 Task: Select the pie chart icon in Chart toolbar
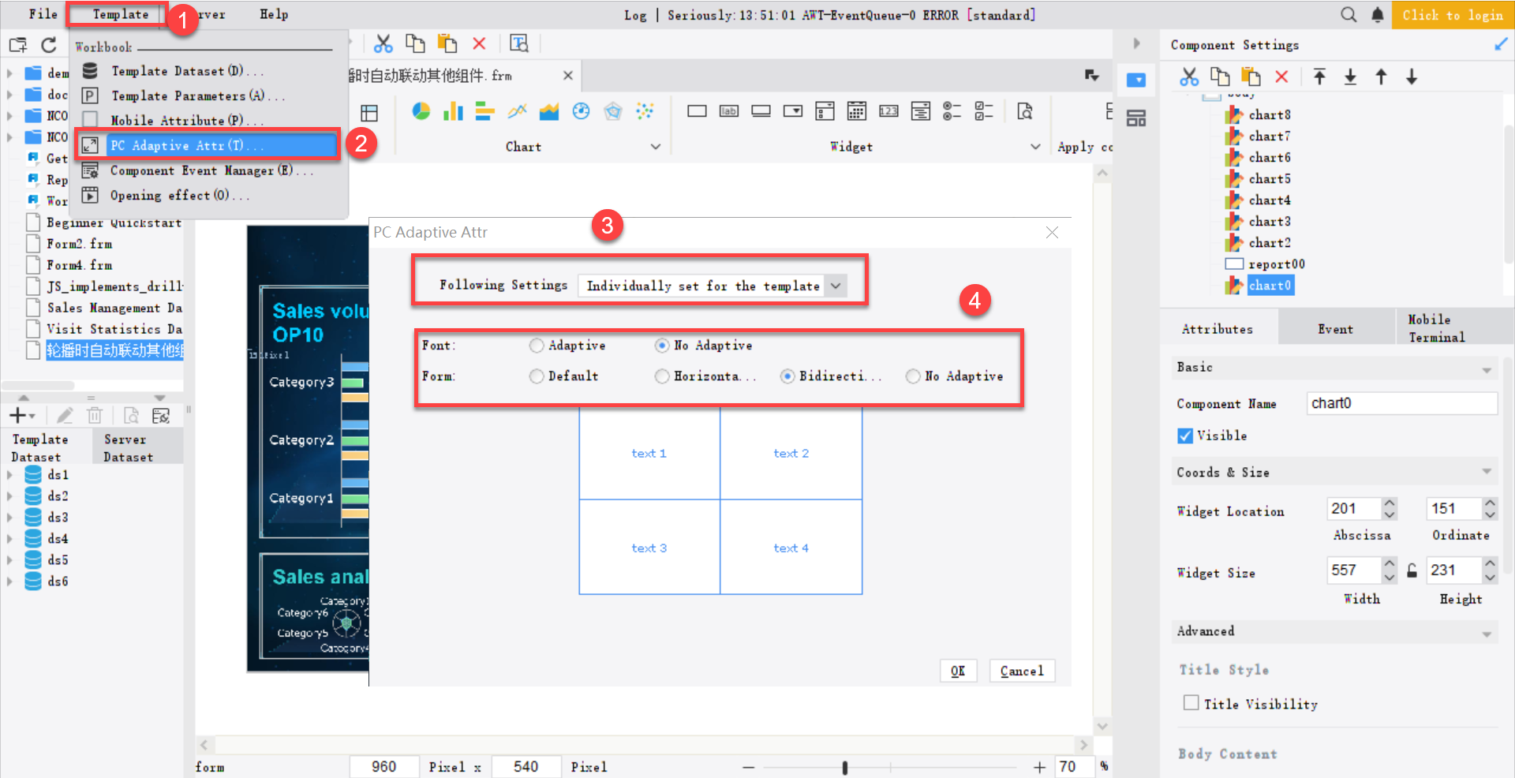pyautogui.click(x=421, y=110)
